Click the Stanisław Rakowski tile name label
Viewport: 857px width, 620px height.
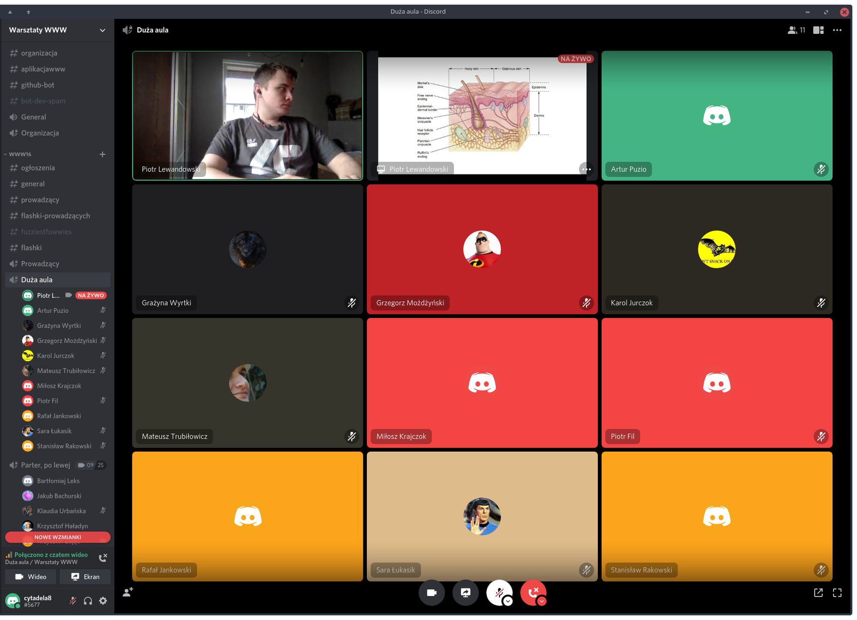[641, 570]
